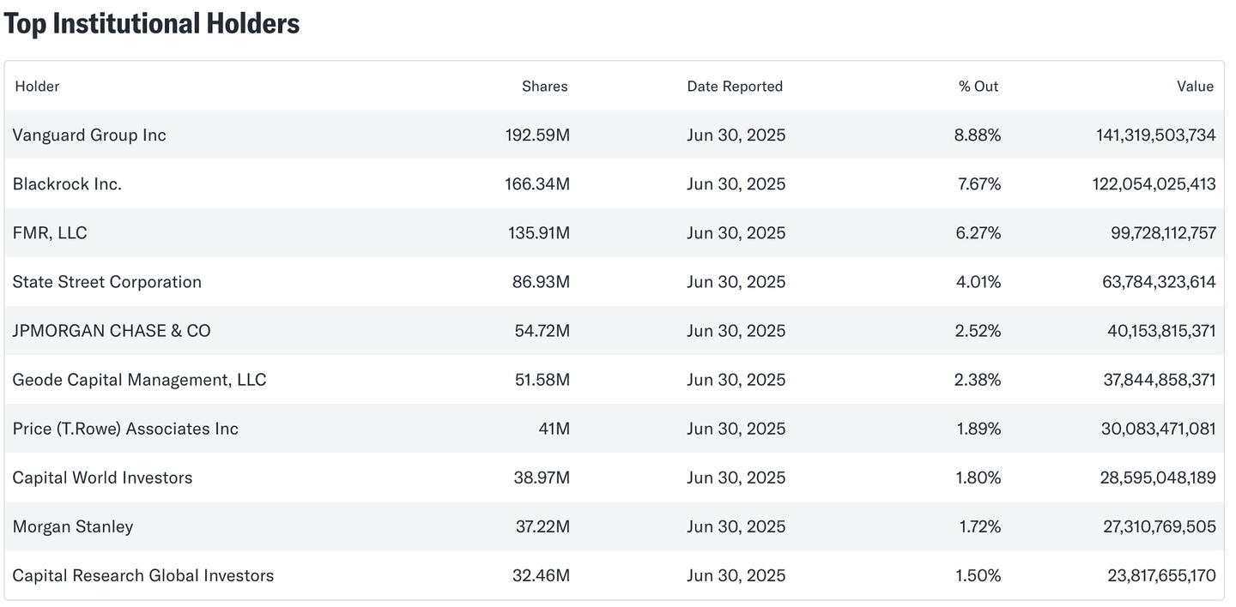
Task: Click the % Out column header
Action: point(978,86)
